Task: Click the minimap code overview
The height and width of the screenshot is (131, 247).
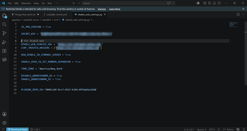Action: click(233, 24)
